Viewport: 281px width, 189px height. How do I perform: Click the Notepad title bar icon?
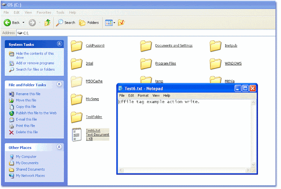coord(121,89)
